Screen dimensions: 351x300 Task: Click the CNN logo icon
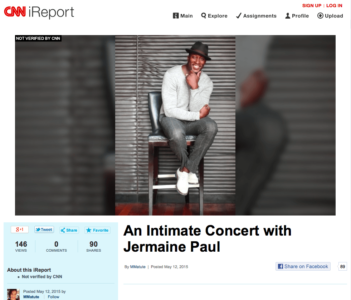point(15,13)
